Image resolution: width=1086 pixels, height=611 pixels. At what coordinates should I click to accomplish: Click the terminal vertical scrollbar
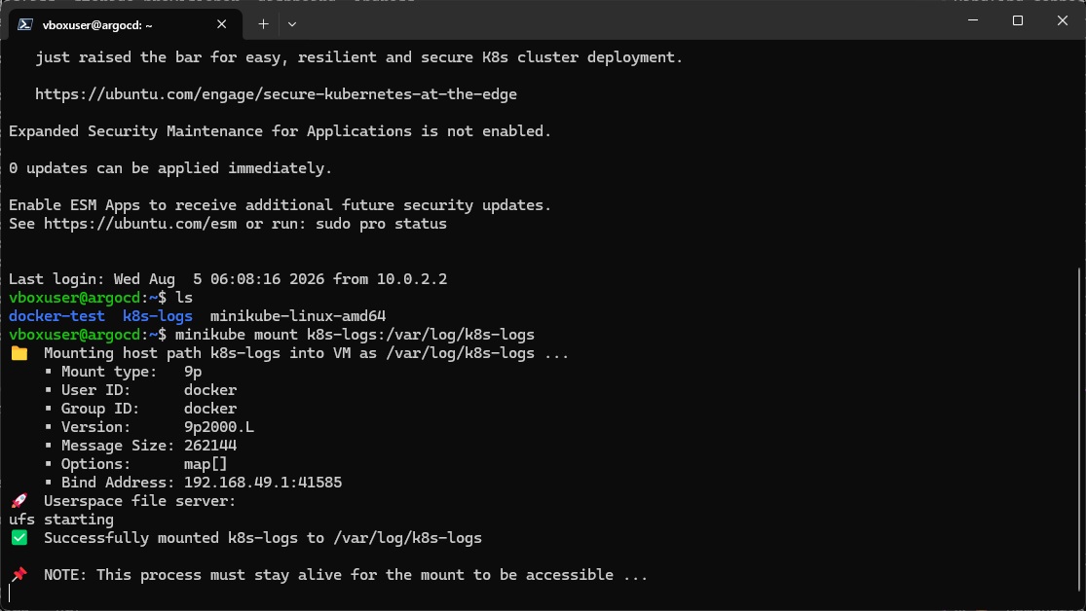click(x=1079, y=429)
